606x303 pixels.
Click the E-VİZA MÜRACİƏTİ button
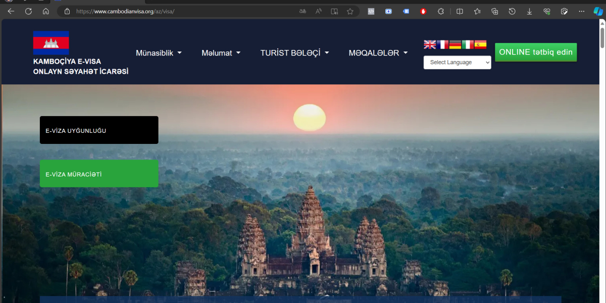coord(99,173)
